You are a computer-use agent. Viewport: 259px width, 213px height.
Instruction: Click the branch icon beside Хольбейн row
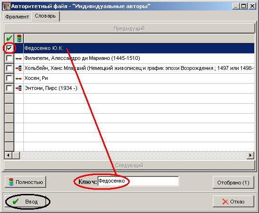tap(19, 68)
